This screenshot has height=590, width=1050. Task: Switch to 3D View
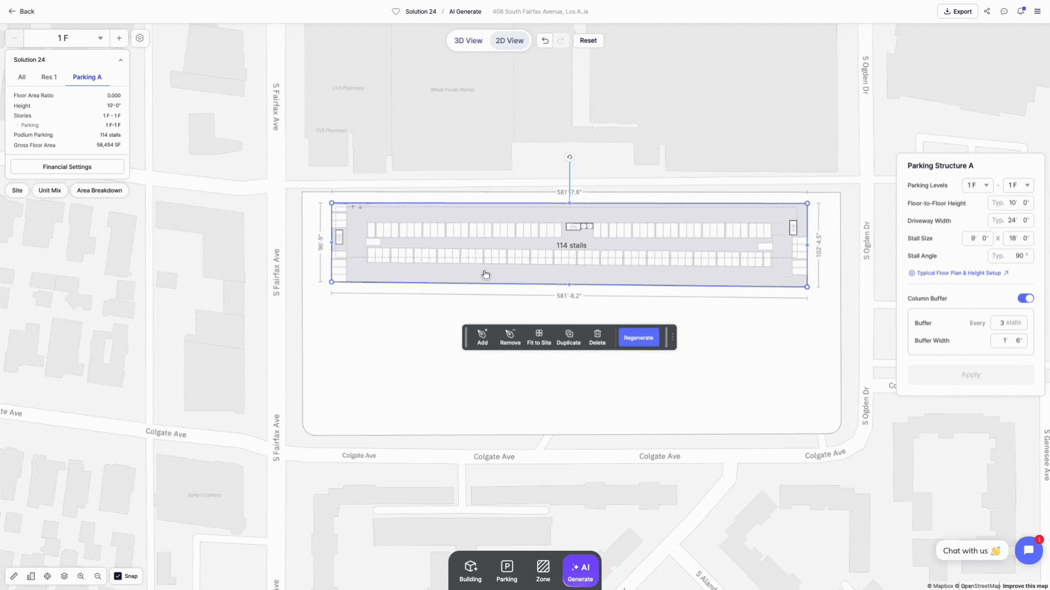[x=468, y=40]
